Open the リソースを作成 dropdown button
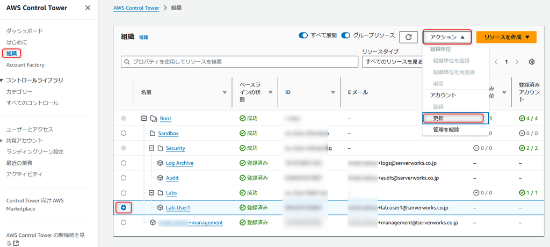The width and height of the screenshot is (550, 247). (506, 37)
